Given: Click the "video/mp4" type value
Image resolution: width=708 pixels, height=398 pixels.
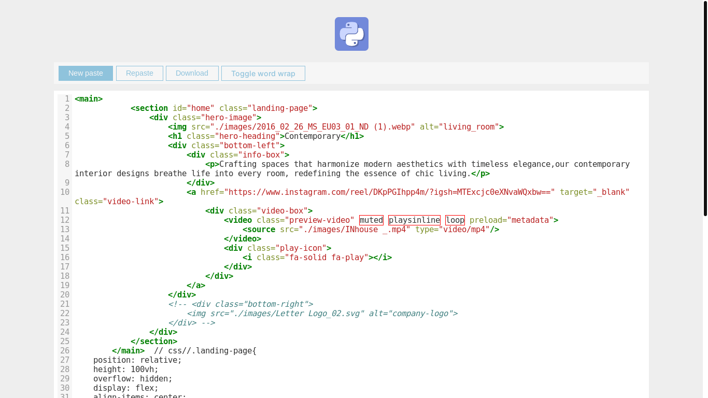Looking at the screenshot, I should tap(464, 230).
